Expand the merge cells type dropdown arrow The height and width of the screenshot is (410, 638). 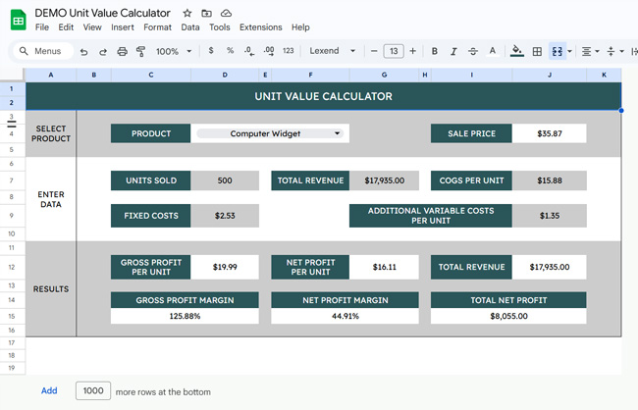pos(569,51)
